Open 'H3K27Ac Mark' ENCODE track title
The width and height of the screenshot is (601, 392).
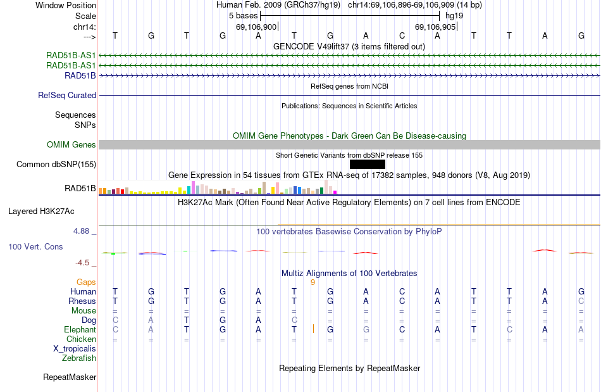pyautogui.click(x=349, y=202)
